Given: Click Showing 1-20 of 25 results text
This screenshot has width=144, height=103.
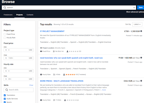Looking at the screenshot, I should click(x=64, y=24).
